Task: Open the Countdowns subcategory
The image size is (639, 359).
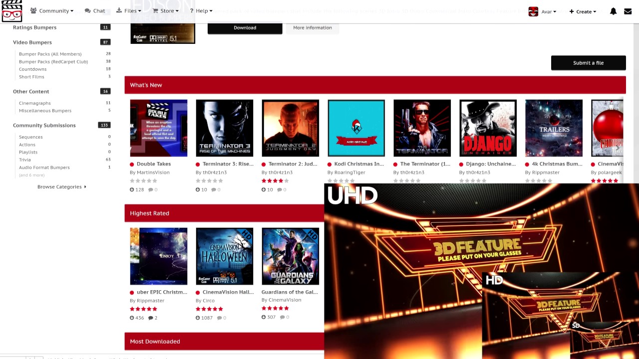Action: (x=32, y=69)
